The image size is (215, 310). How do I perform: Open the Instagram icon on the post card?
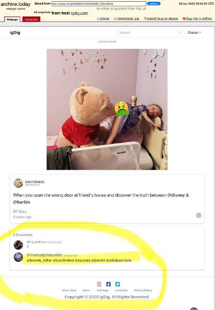199,215
